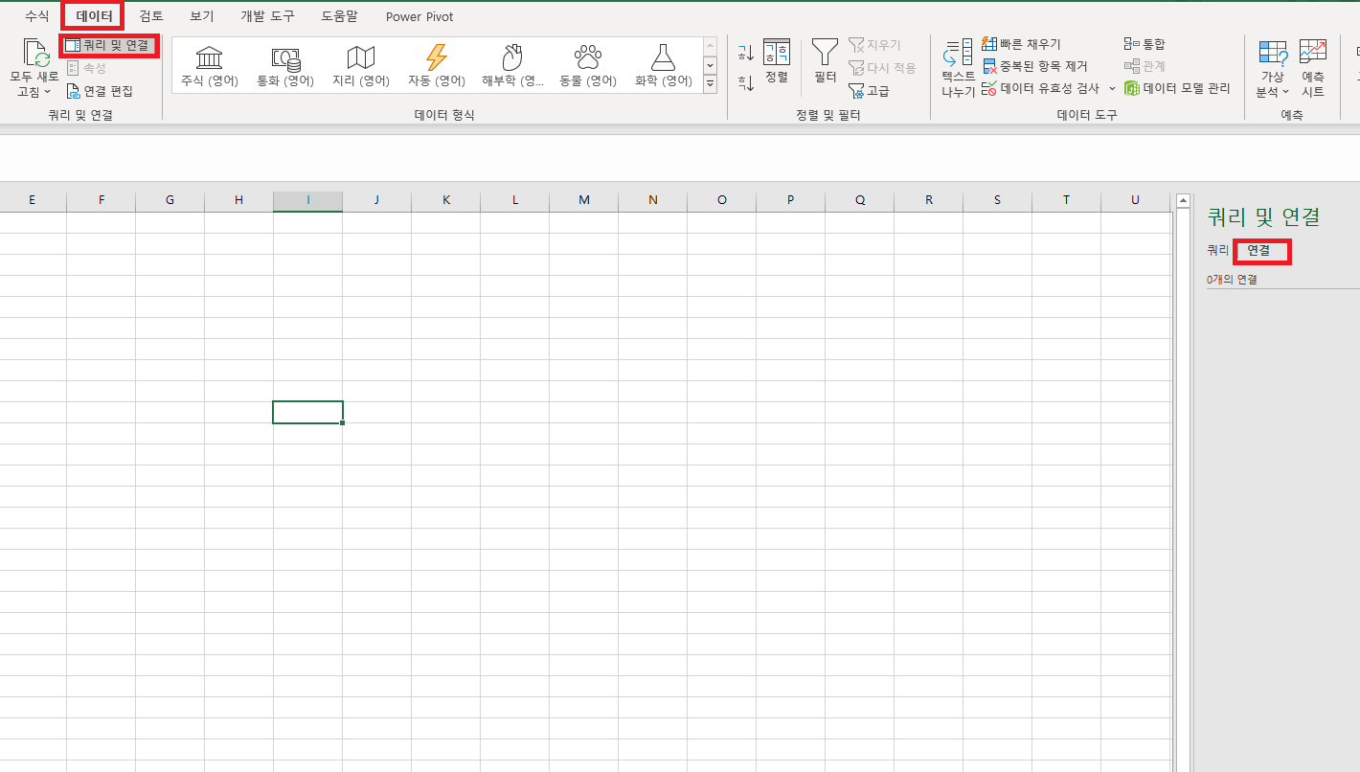1360x772 pixels.
Task: Select the 화학 (영어) chemistry data type
Action: [663, 65]
